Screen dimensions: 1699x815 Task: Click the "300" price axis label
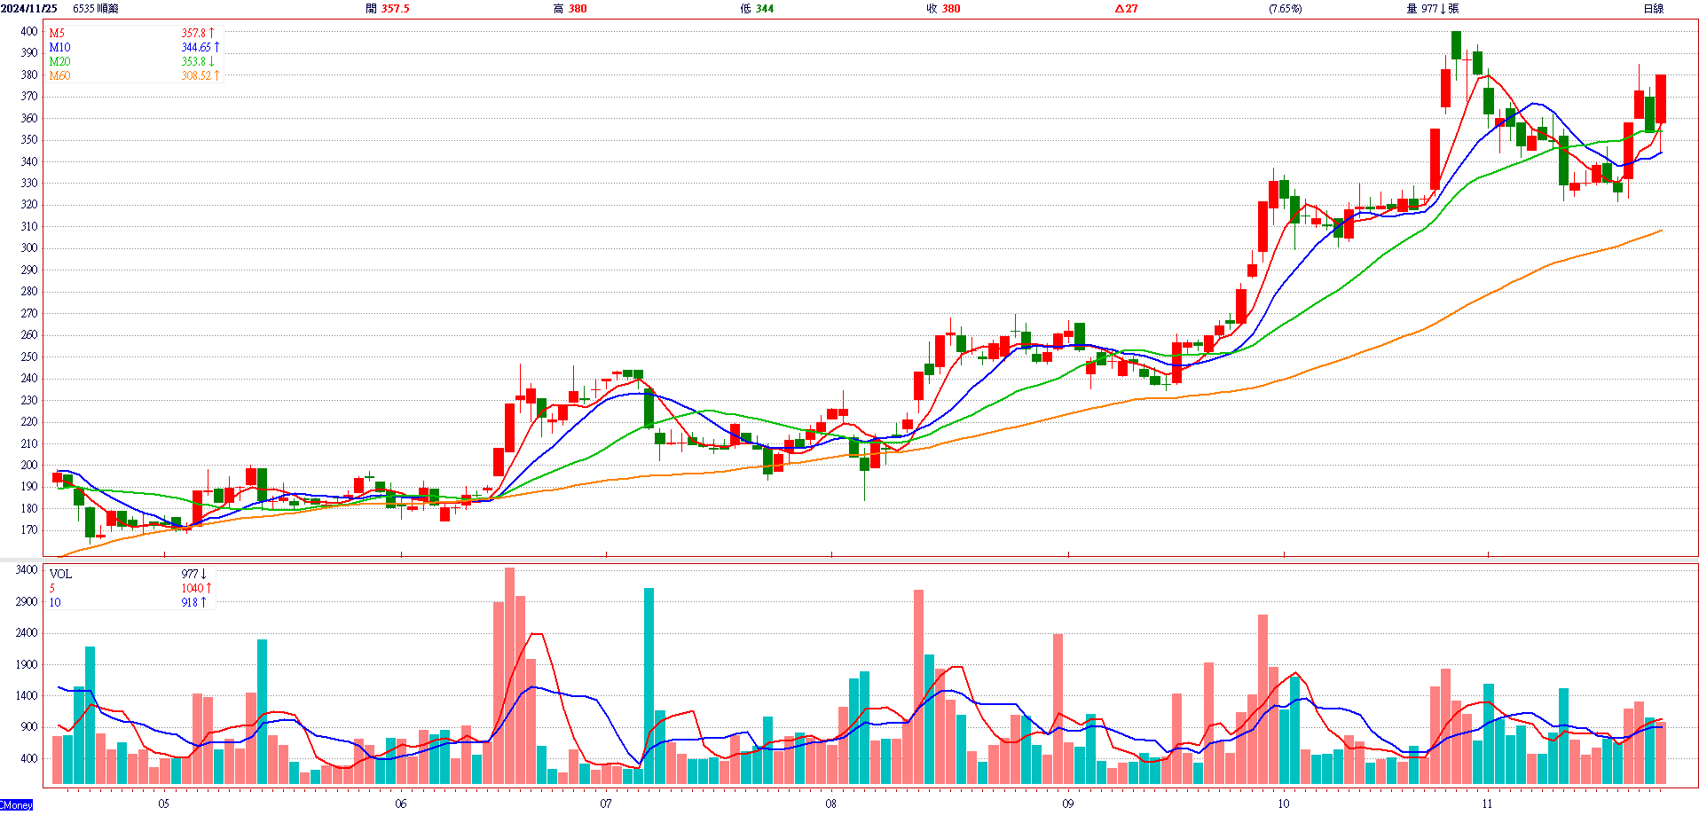coord(29,247)
